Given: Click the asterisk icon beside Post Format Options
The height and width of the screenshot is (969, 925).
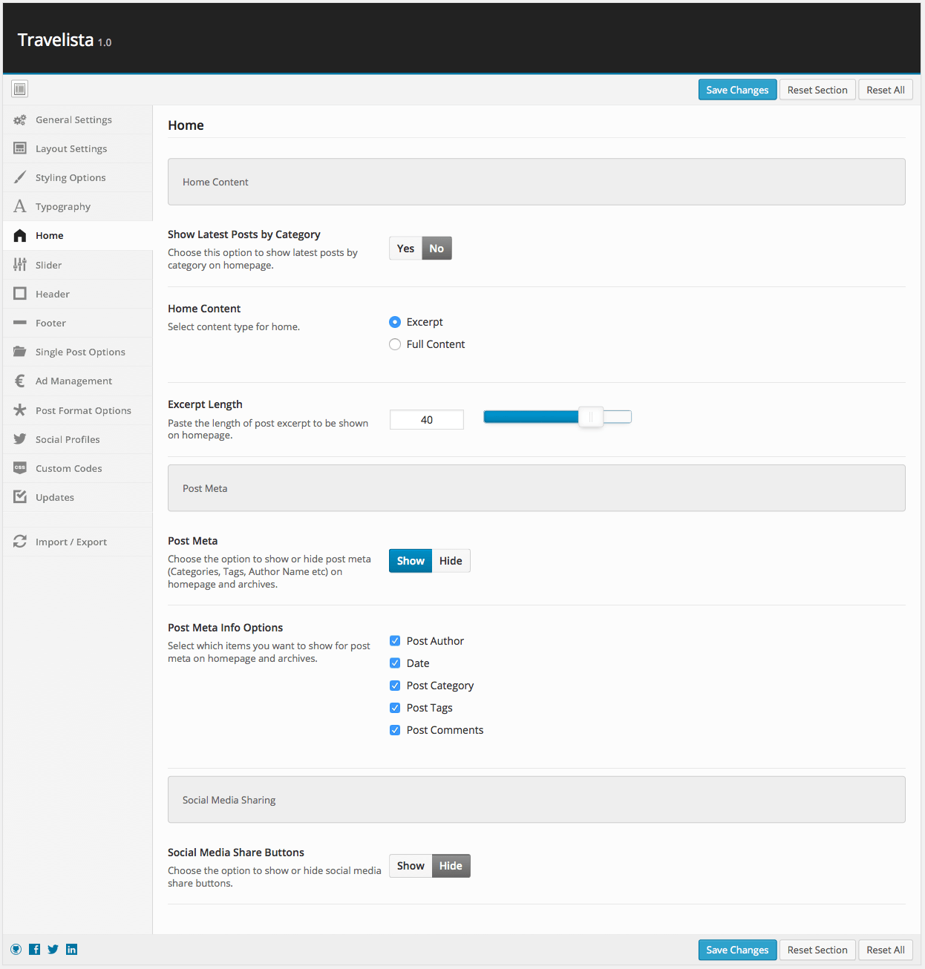Looking at the screenshot, I should click(20, 410).
